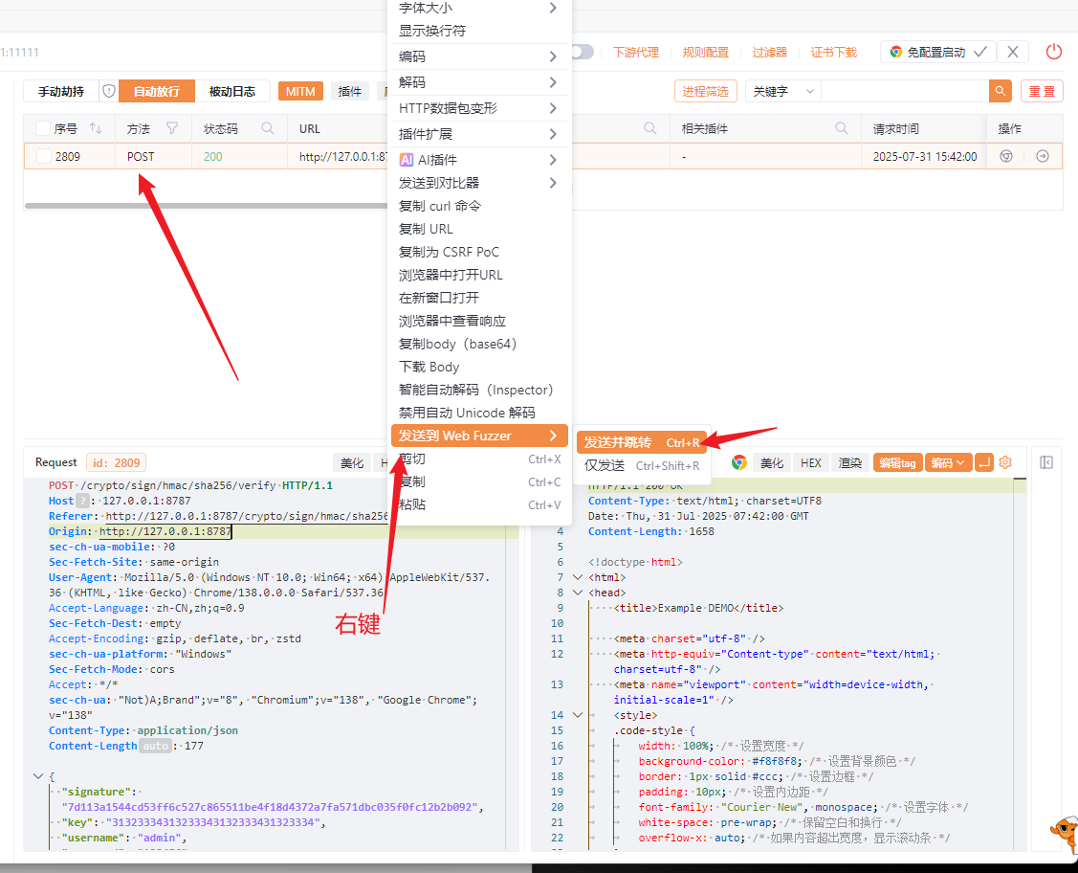Open response in Chrome browser icon
The height and width of the screenshot is (873, 1078).
pos(739,463)
